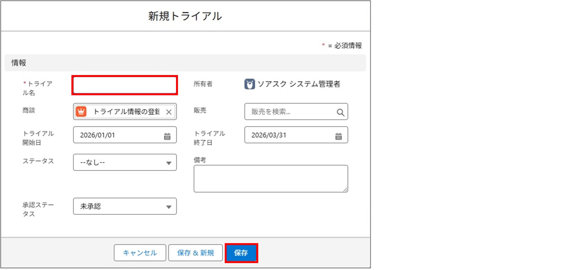This screenshot has width=561, height=270.
Task: Click the キャンセル button
Action: click(x=139, y=253)
